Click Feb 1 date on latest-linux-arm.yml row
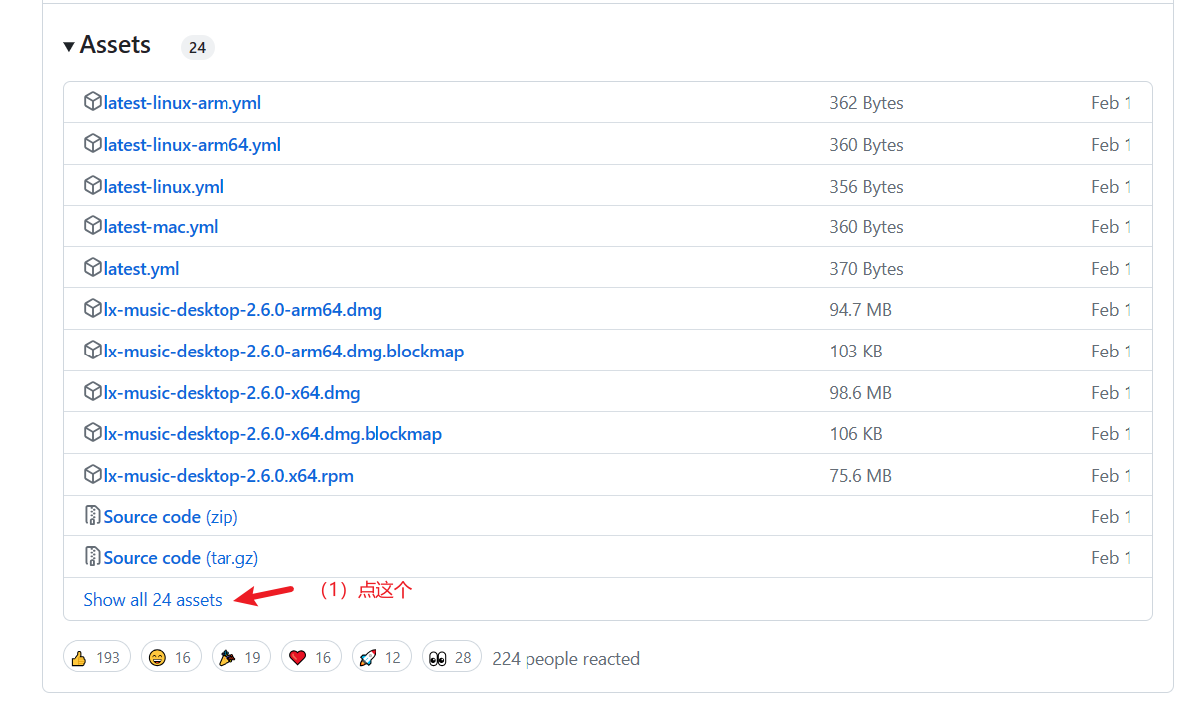1204x710 pixels. 1112,103
